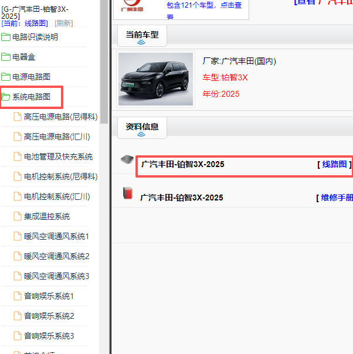The image size is (353, 354).
Task: Click the red book icon for 维修手册 row
Action: tap(128, 193)
